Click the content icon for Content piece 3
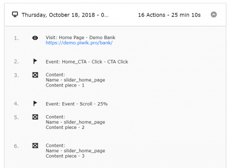Image resolution: width=230 pixels, height=168 pixels. 35,145
